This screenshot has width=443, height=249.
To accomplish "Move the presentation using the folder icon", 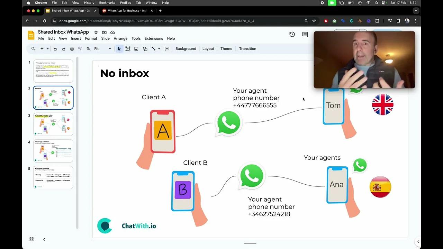I will 104,32.
